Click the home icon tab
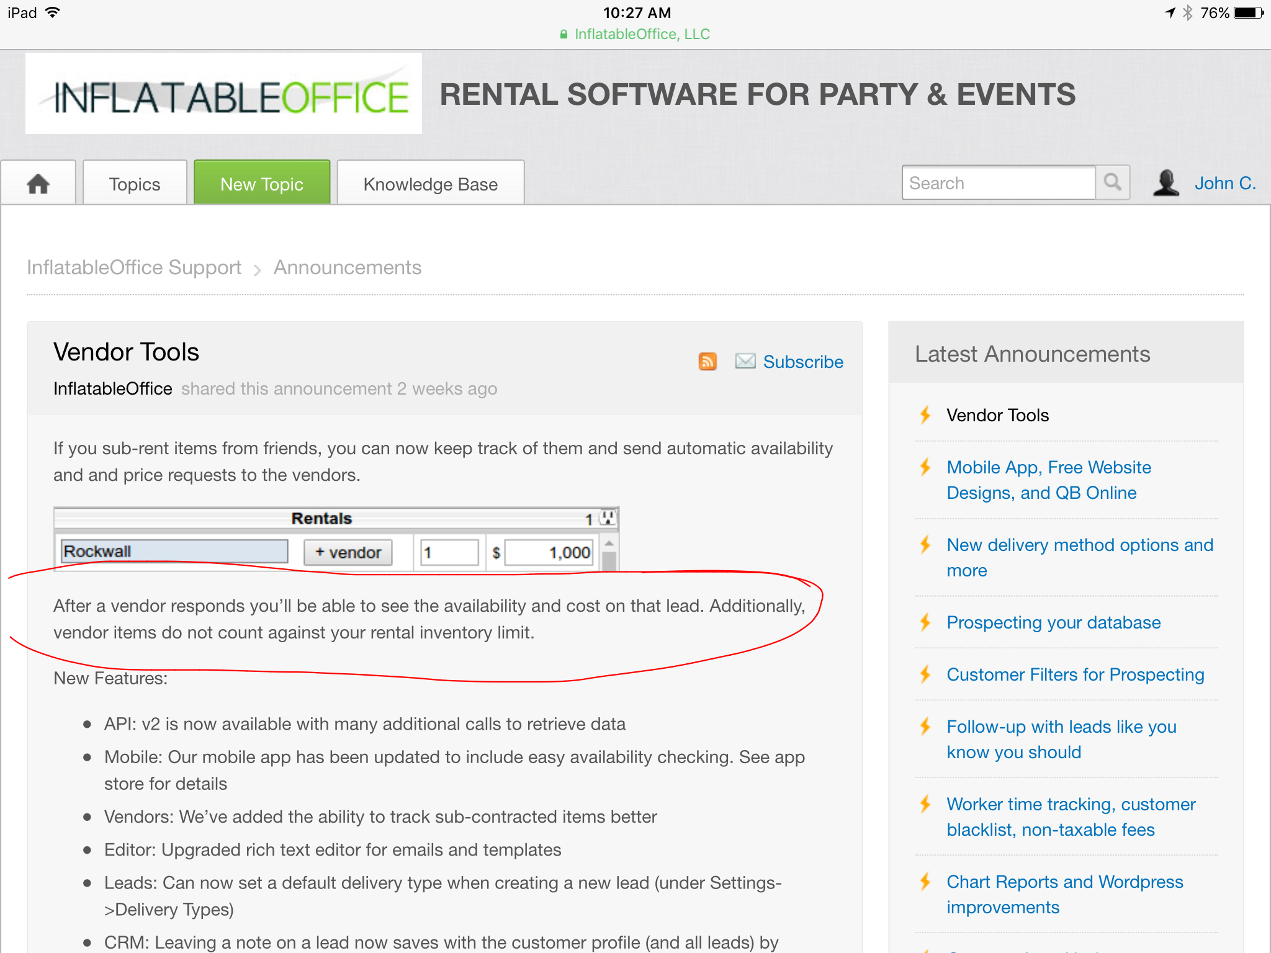Image resolution: width=1271 pixels, height=953 pixels. click(38, 184)
